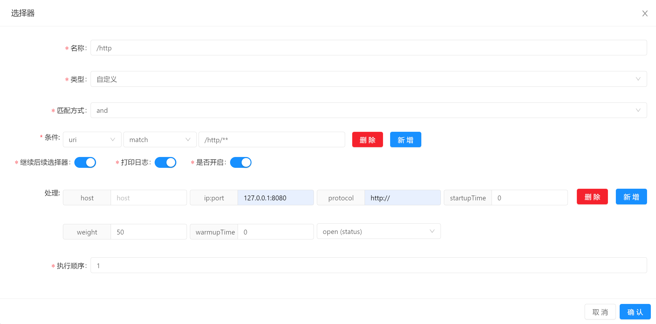Close the 选择器 dialog with X
Viewport: 656px width, 324px height.
[645, 14]
